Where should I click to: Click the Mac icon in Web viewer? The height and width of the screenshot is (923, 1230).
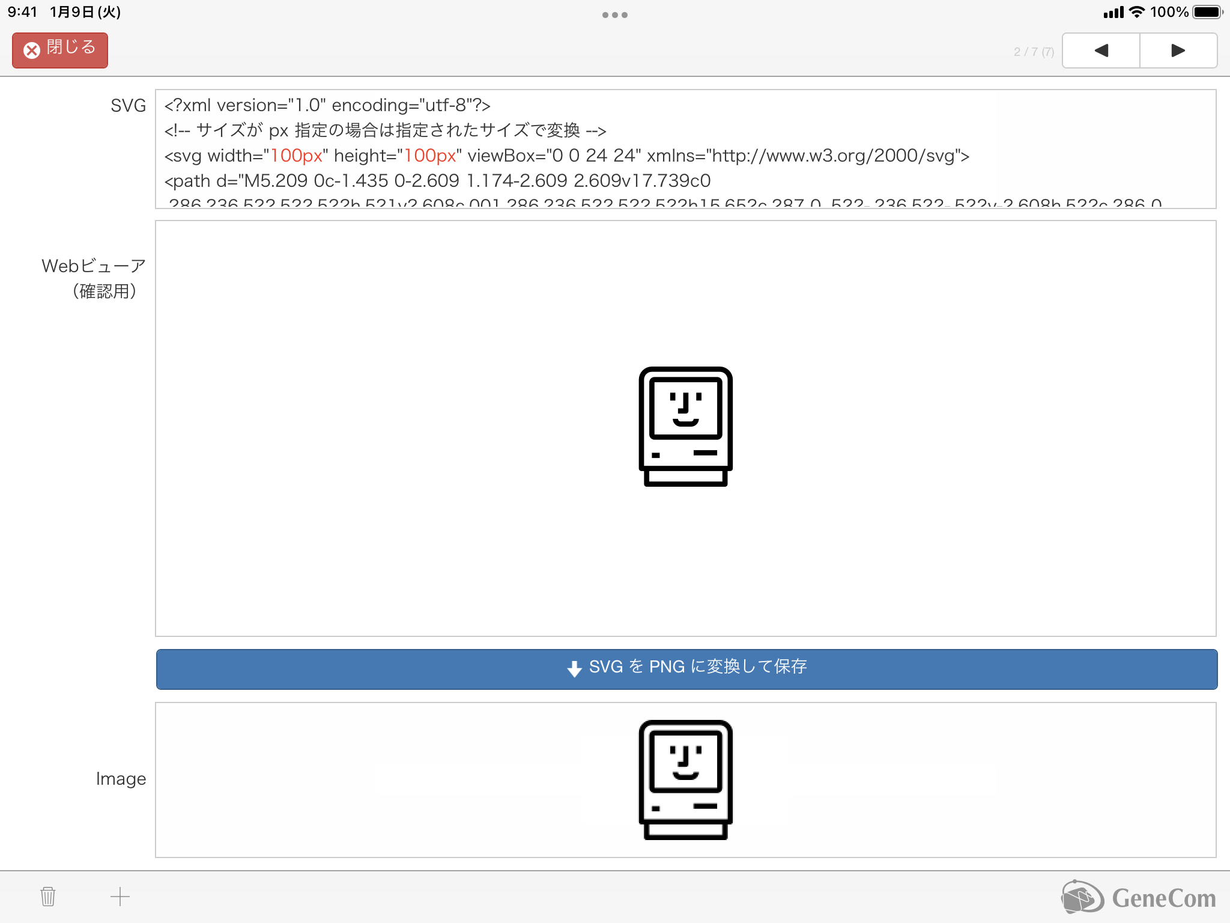(x=686, y=427)
